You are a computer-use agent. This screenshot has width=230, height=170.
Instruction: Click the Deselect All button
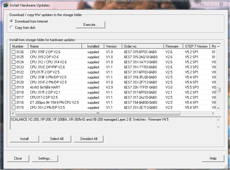tap(89, 139)
